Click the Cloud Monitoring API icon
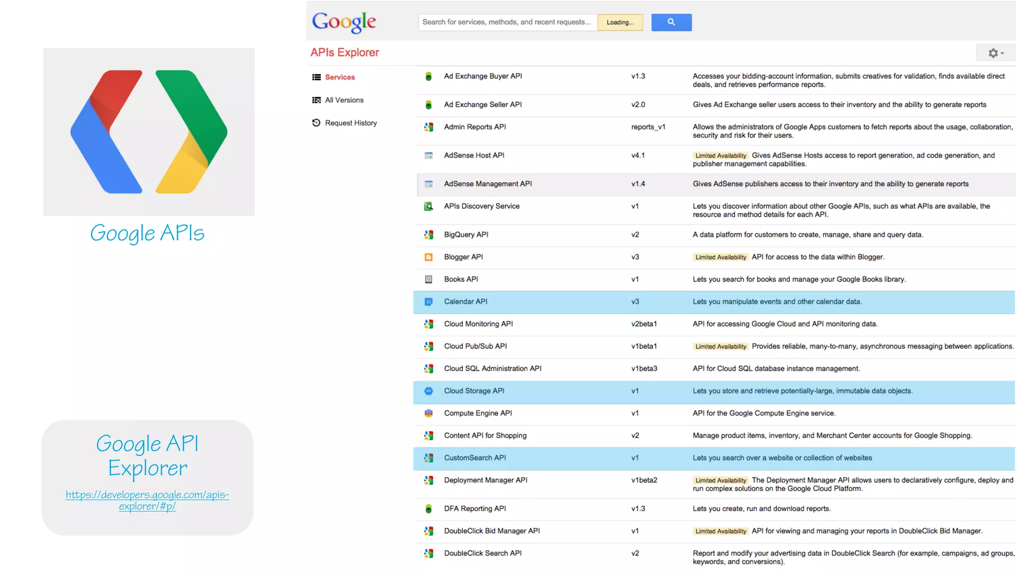Screen dimensions: 1016x571 pos(429,324)
